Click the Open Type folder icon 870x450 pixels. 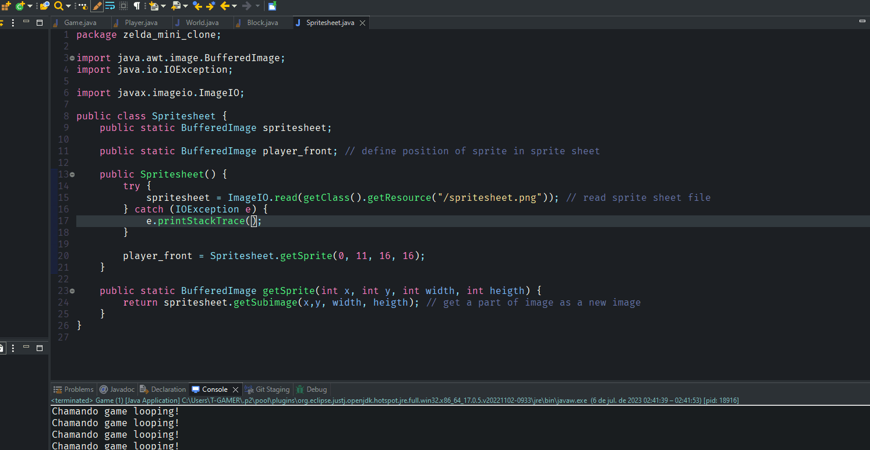point(44,6)
